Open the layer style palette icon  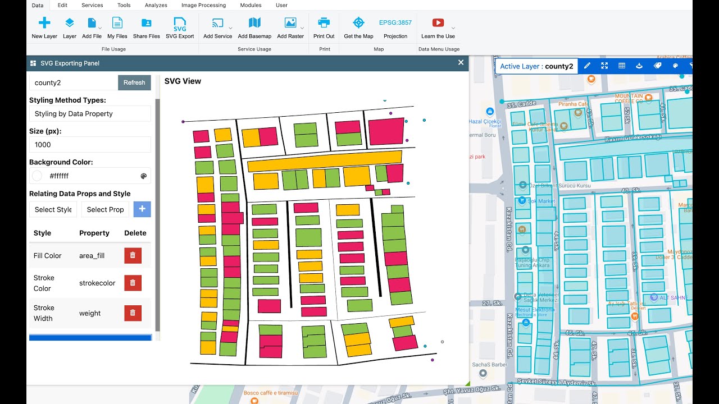pos(675,66)
